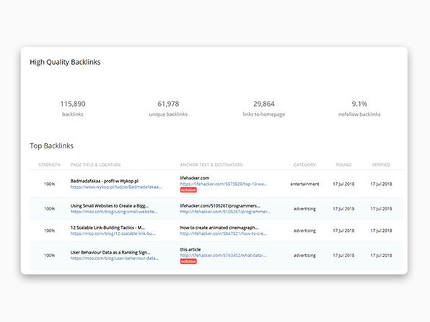The height and width of the screenshot is (322, 430).
Task: Open the lifehacker.com/5763452 what-data link
Action: [223, 256]
